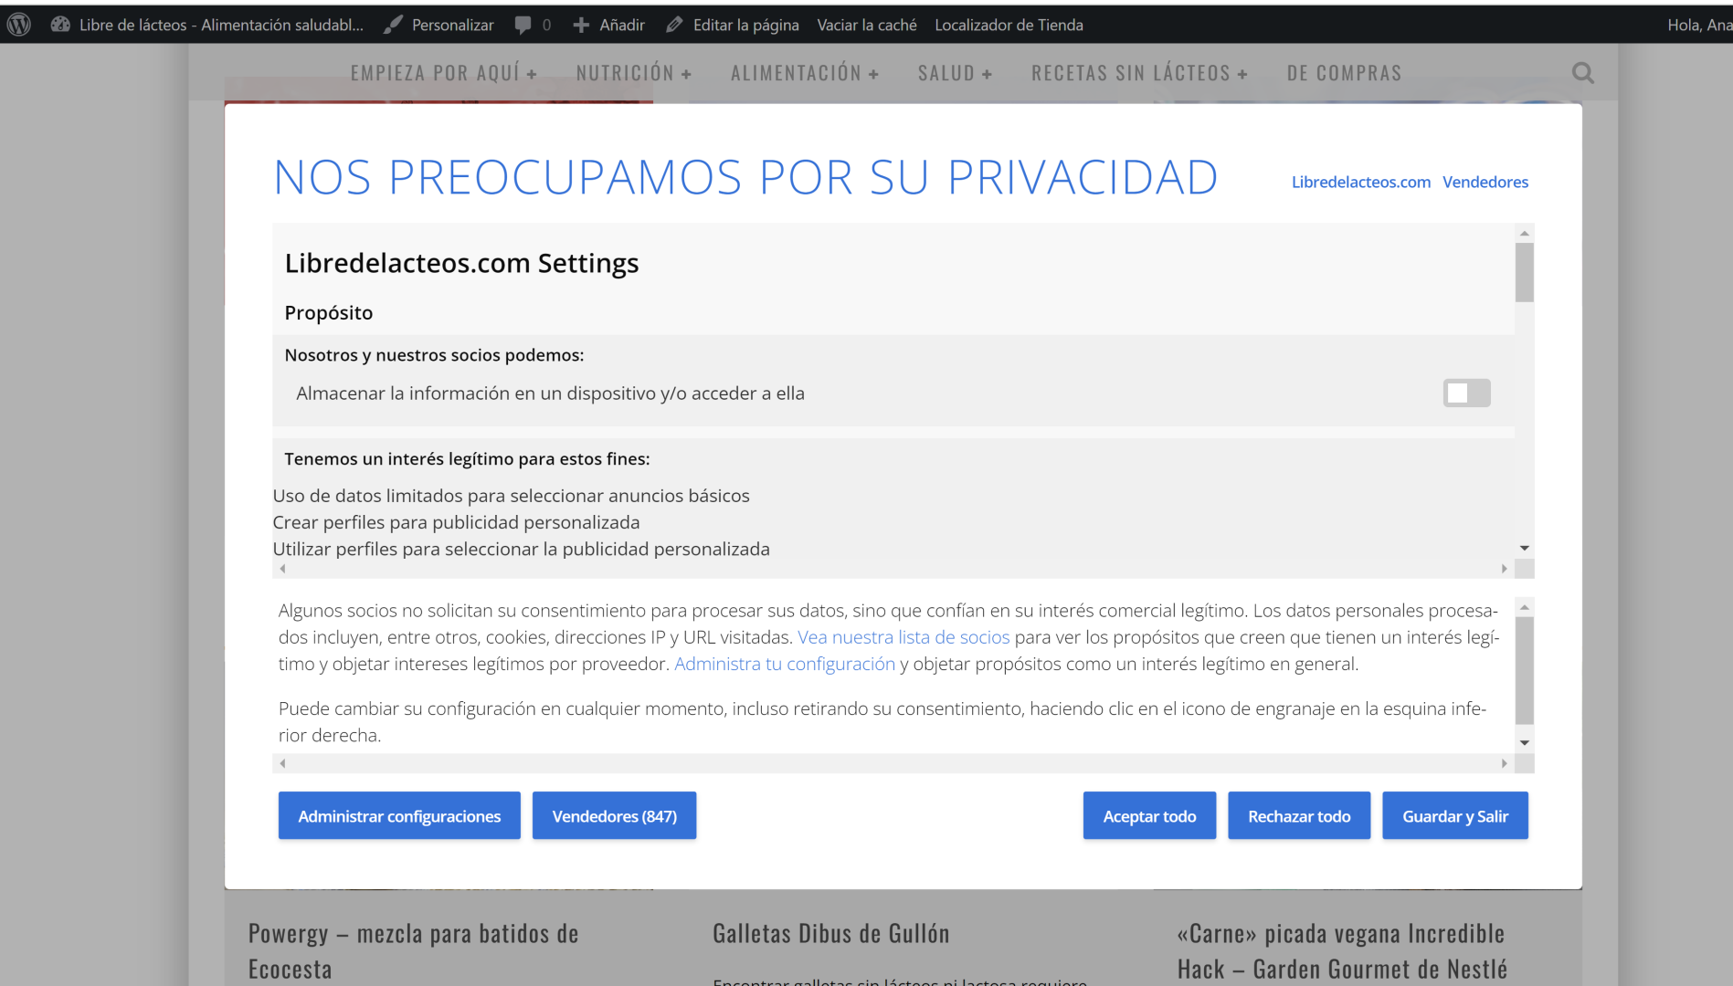
Task: Click settings panel scroll-up arrow
Action: pos(1524,233)
